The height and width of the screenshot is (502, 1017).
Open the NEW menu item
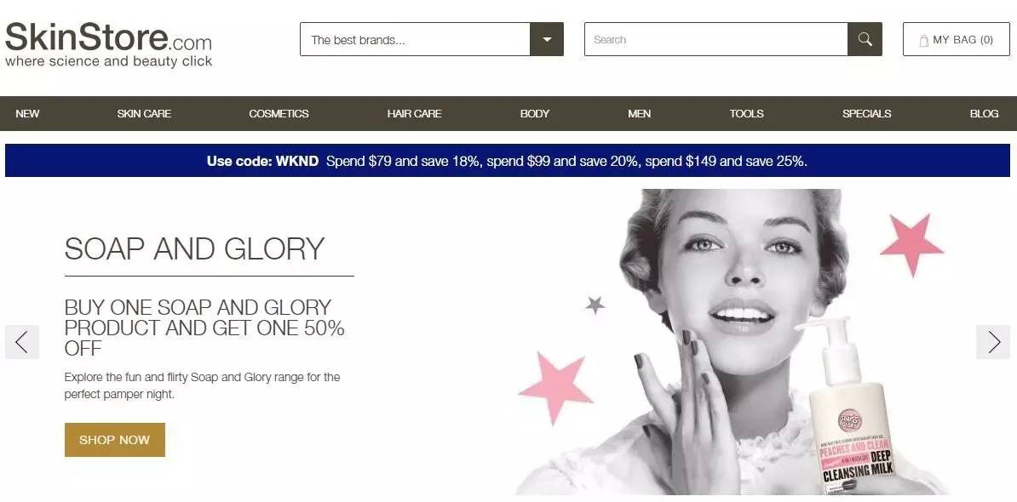[27, 113]
